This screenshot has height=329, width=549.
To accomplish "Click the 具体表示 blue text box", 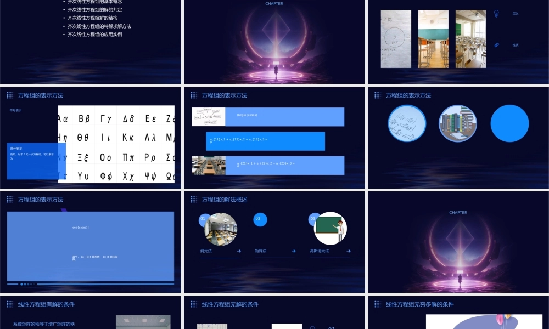I will (36, 161).
